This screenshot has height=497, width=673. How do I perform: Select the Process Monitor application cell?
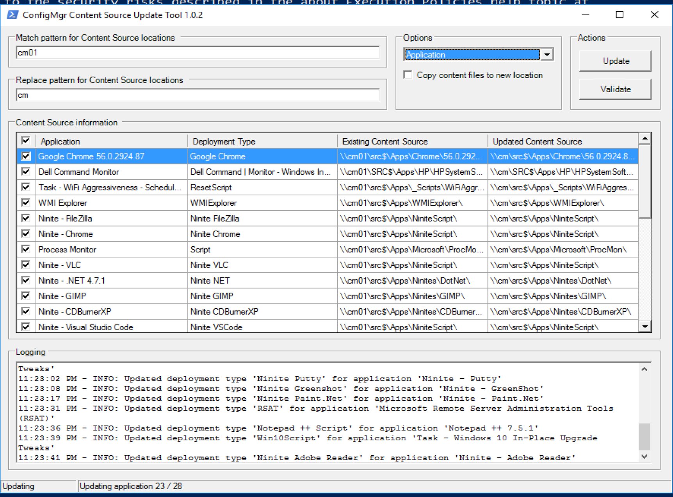(112, 249)
